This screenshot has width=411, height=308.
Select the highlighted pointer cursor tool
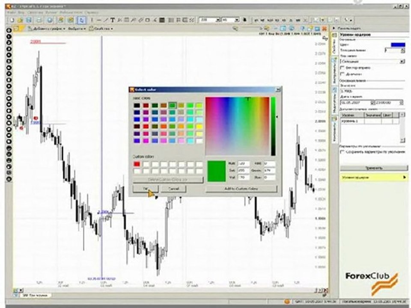click(81, 20)
